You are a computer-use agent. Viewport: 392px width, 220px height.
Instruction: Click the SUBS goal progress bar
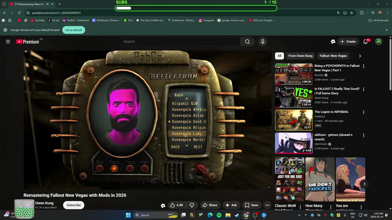196,8
